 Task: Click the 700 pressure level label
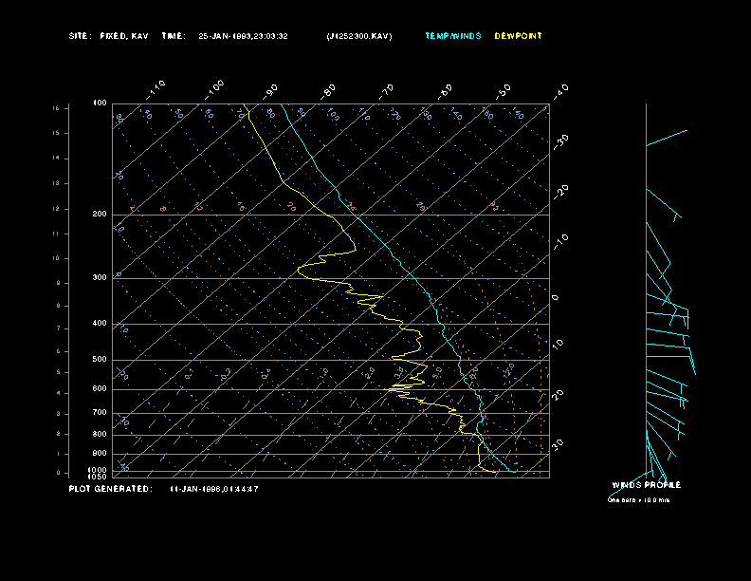tap(100, 413)
